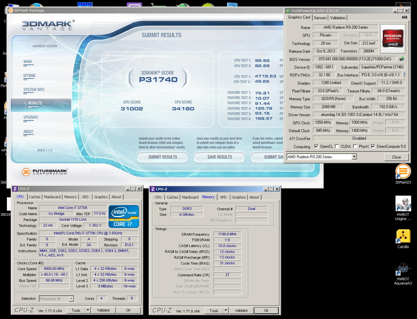417x319 pixels.
Task: Click the Core Speed 4800.60 MHz field
Action: pyautogui.click(x=54, y=269)
